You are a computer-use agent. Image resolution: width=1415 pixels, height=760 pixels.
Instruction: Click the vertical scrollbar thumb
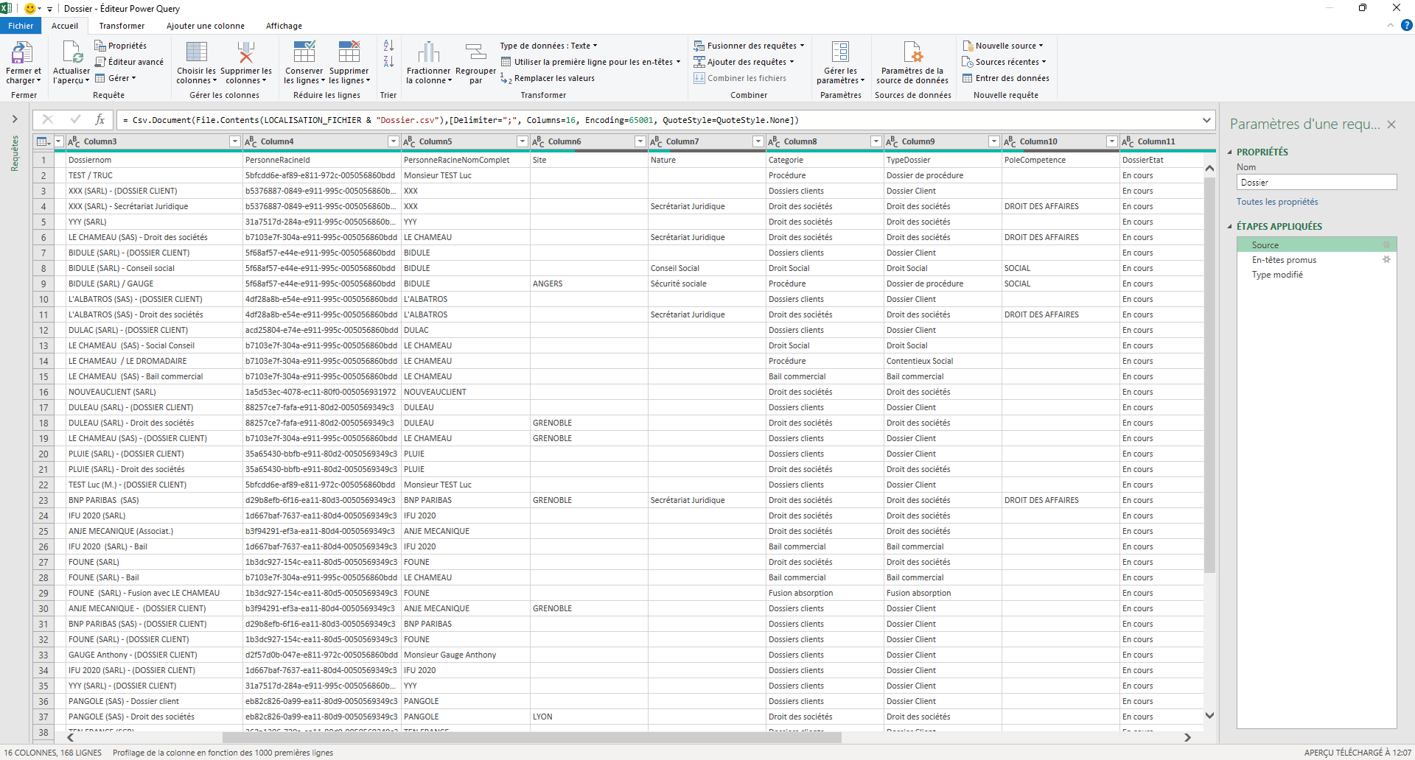(1209, 376)
